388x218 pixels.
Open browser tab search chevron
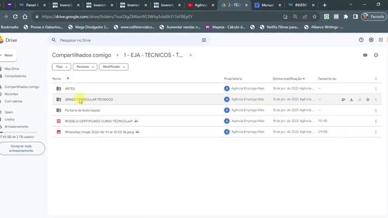click(350, 5)
